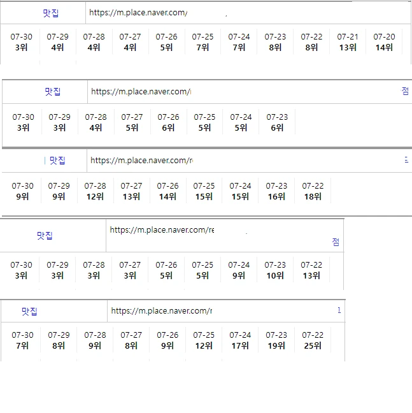Image resolution: width=412 pixels, height=413 pixels.
Task: Select the 16위 rank cell
Action: [276, 197]
